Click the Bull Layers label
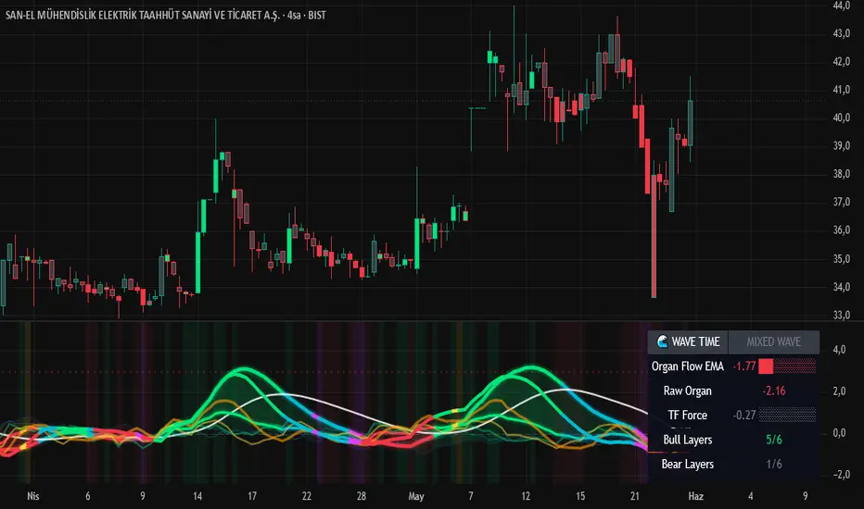 (x=687, y=440)
